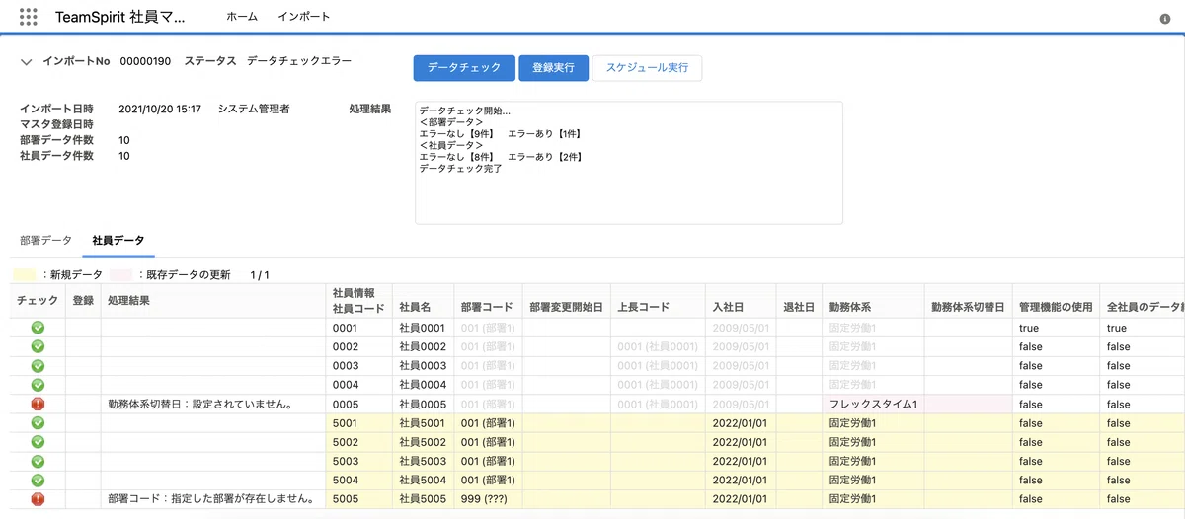Click name cell 社員0003
This screenshot has height=519, width=1185.
[422, 366]
